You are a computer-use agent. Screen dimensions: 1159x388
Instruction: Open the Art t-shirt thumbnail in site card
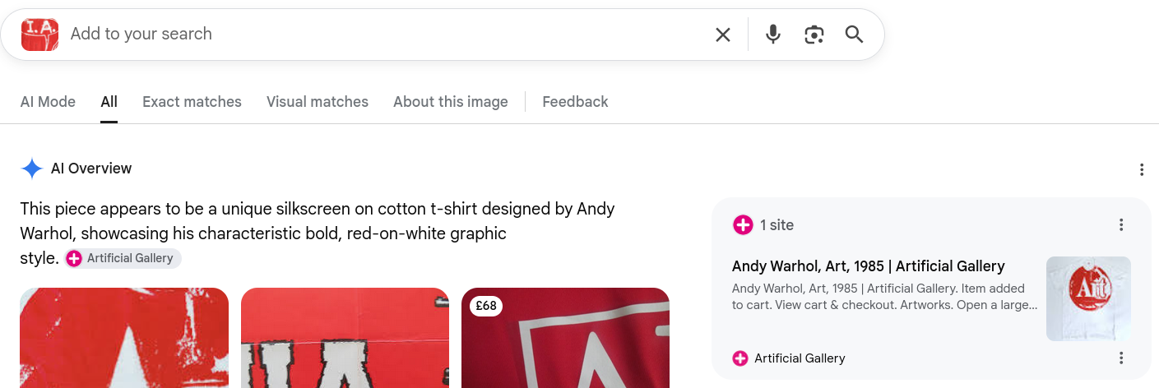(1088, 298)
